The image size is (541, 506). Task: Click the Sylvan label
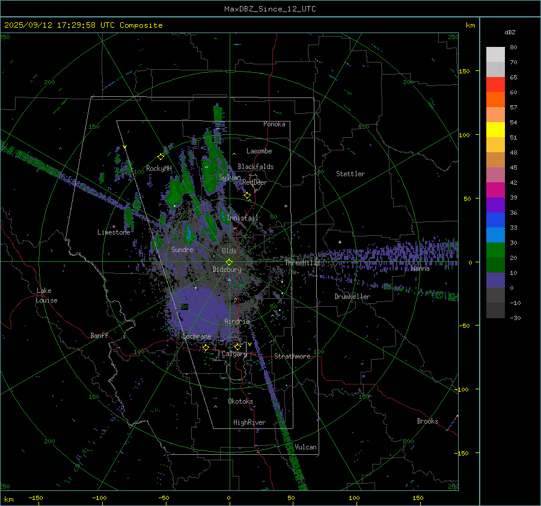tap(230, 177)
